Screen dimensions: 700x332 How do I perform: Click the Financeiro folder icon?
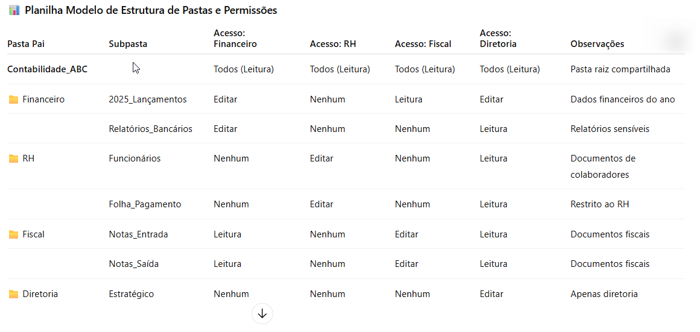coord(13,99)
